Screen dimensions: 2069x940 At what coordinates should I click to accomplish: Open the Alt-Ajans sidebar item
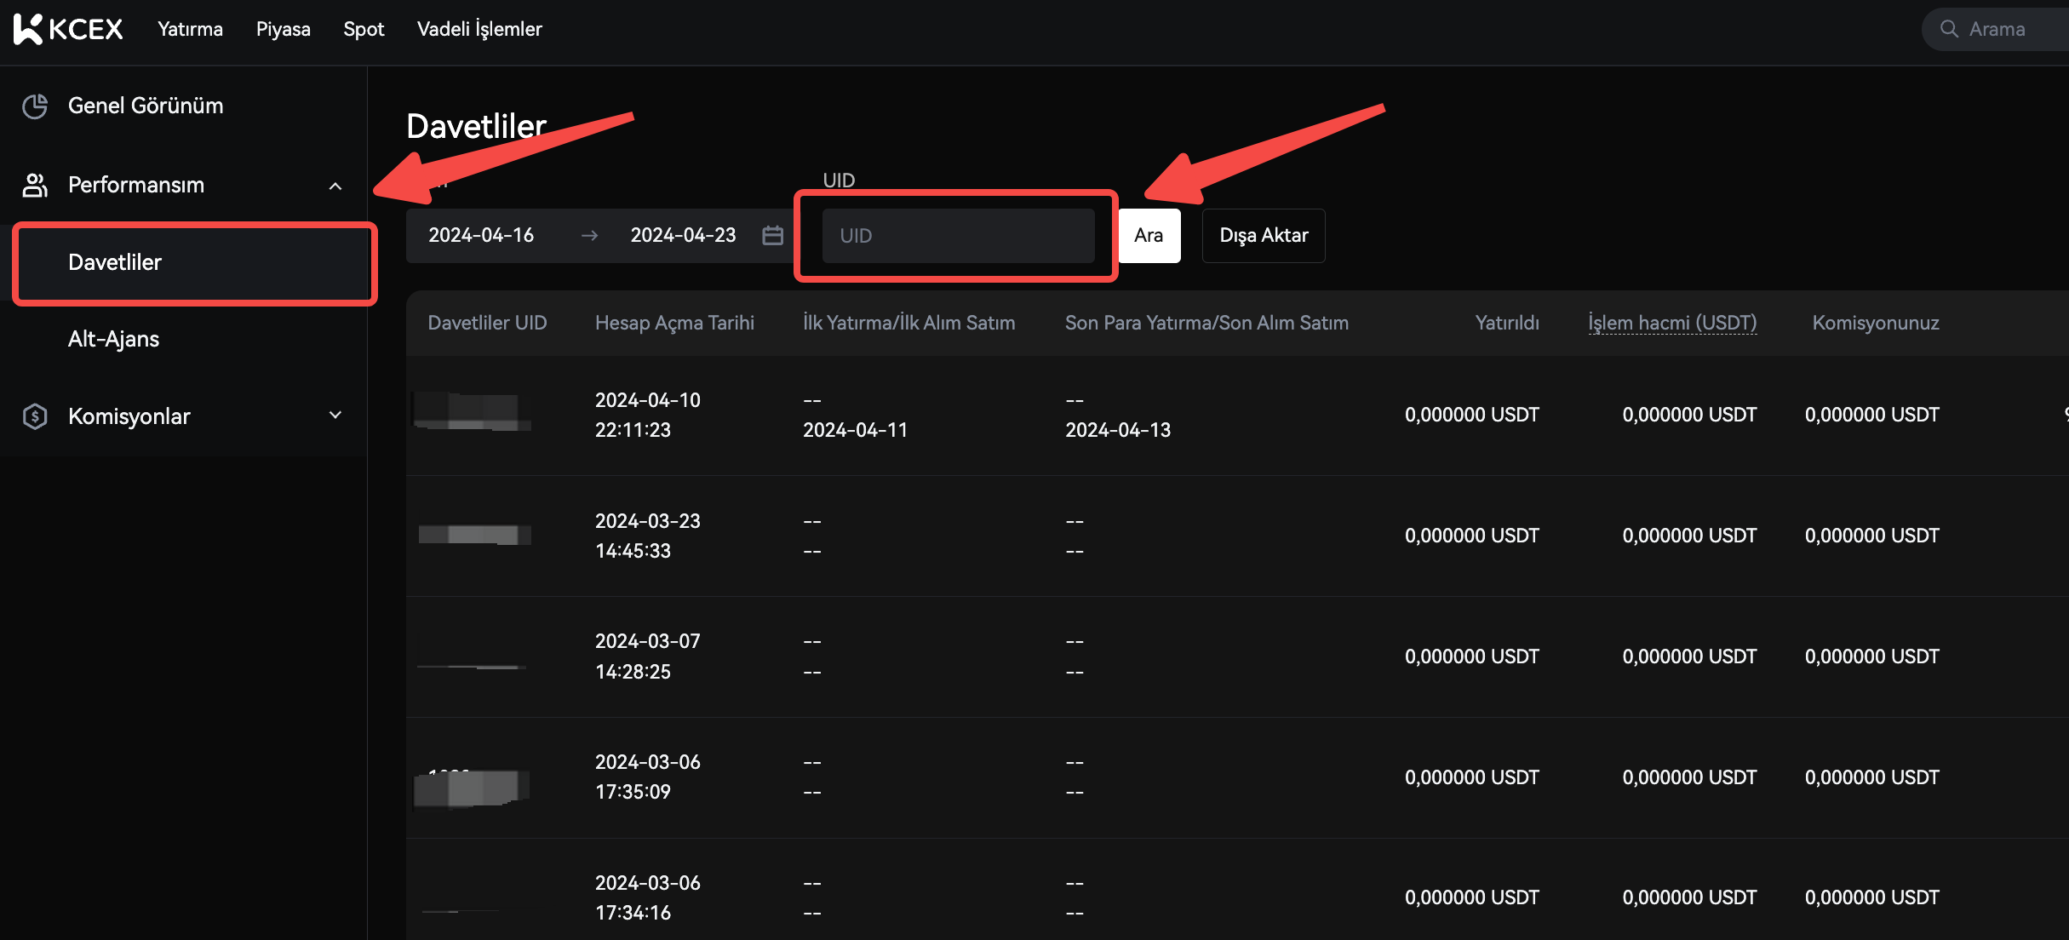(x=113, y=339)
